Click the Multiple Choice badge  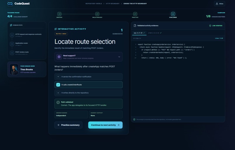[x=61, y=34]
